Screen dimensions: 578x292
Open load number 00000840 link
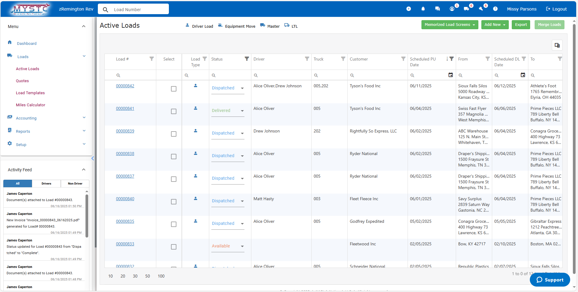click(125, 199)
